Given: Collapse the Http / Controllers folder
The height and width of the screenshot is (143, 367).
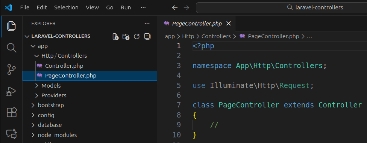Looking at the screenshot, I should [x=90, y=56].
